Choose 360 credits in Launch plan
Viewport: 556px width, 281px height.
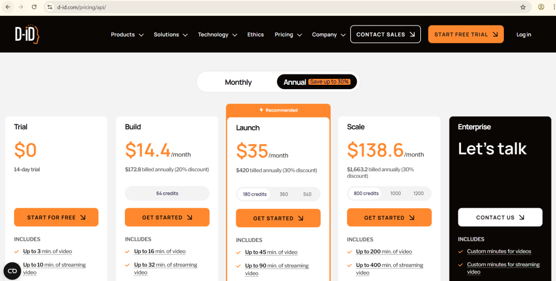pyautogui.click(x=284, y=194)
